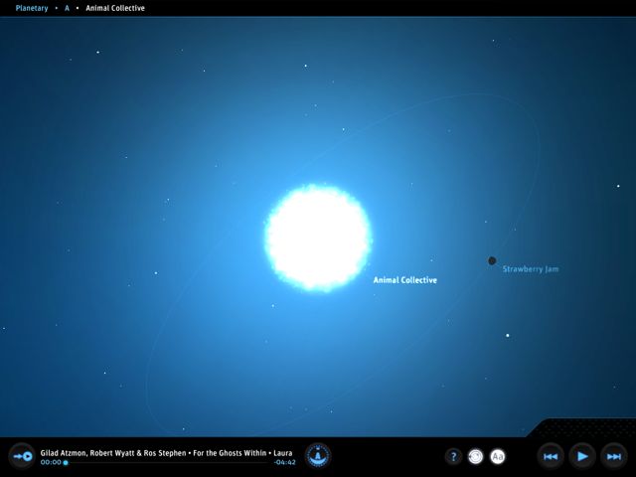Click the elapsed time 00:00
This screenshot has width=636, height=477.
click(51, 462)
